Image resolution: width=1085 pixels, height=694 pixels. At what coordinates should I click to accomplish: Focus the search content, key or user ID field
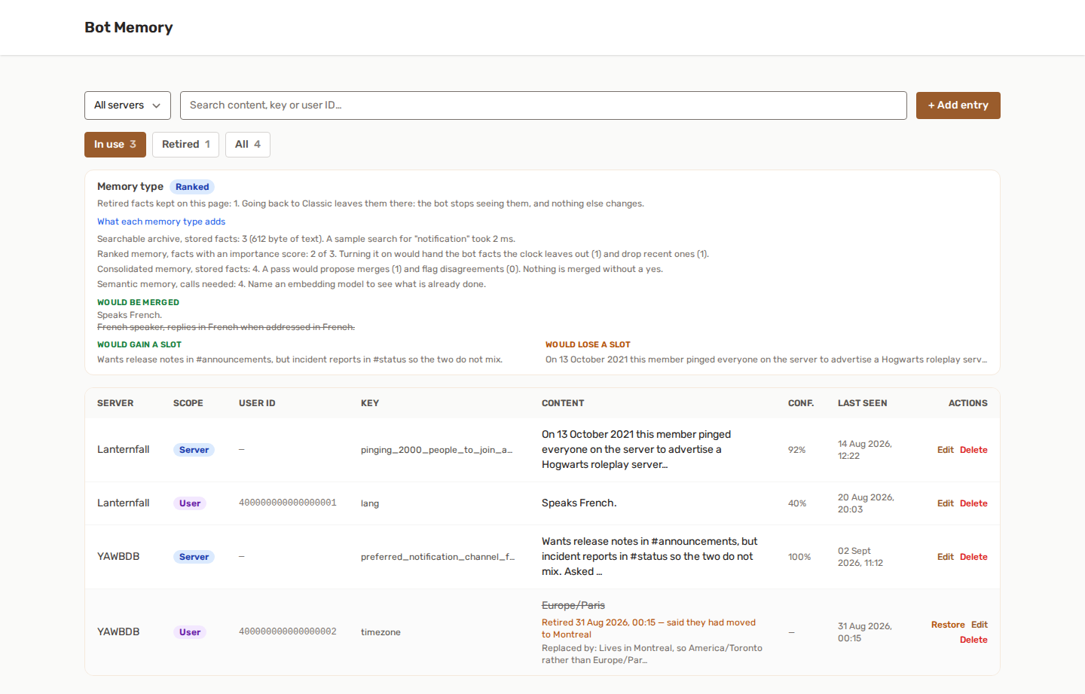click(543, 105)
